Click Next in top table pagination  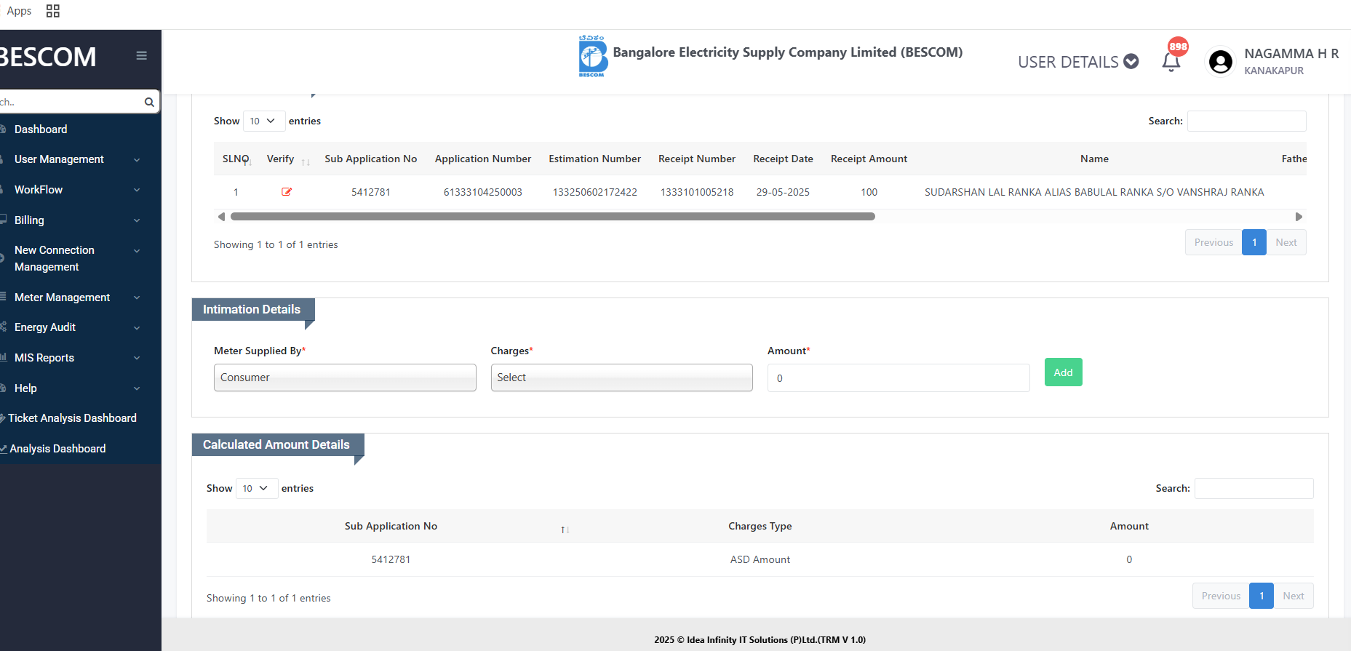point(1286,242)
